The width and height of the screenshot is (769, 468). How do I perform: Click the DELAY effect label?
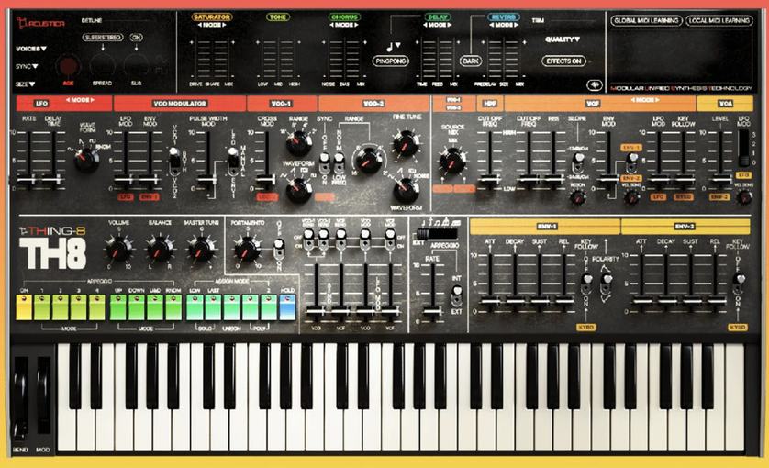tap(437, 17)
